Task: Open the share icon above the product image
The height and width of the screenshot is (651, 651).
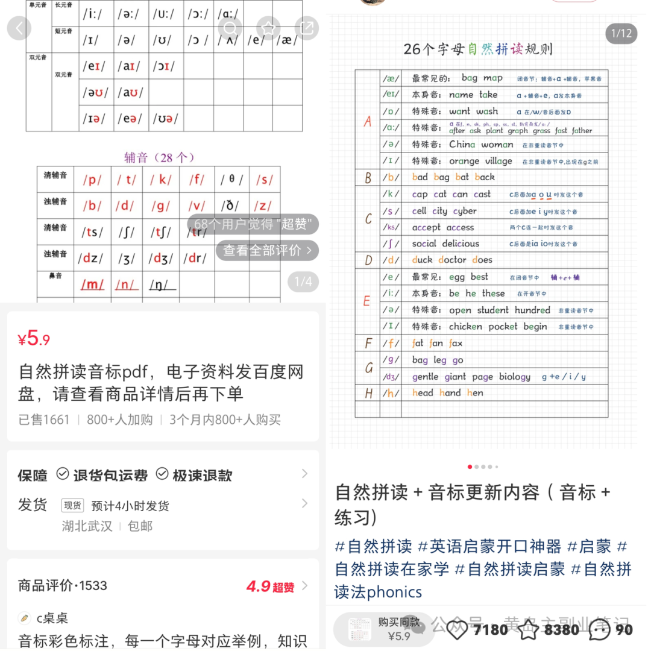Action: point(306,28)
